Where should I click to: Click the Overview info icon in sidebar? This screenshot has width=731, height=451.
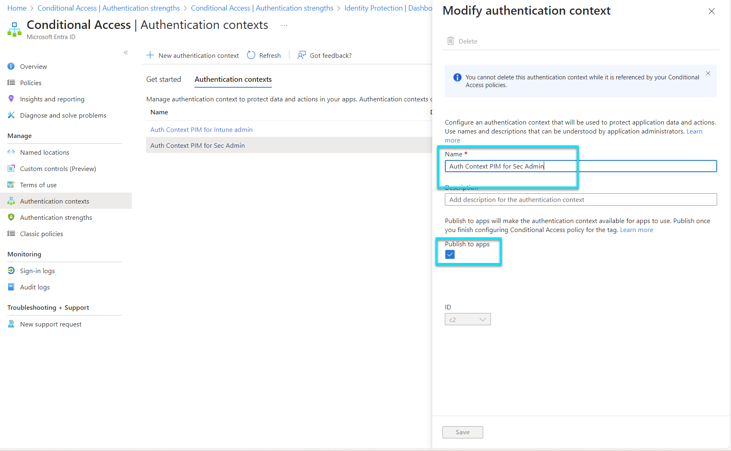pos(11,66)
